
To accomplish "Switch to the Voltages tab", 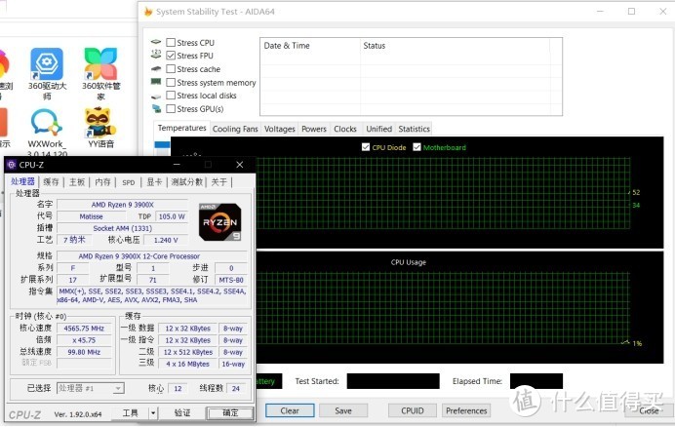I will click(x=279, y=129).
